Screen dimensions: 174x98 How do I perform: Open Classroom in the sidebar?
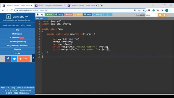point(17,38)
